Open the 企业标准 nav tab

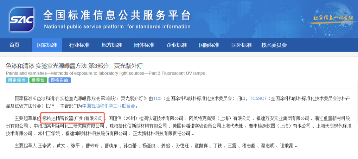coord(176,45)
